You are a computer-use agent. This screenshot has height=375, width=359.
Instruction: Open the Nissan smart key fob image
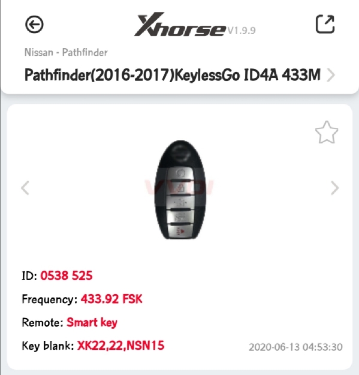[180, 190]
